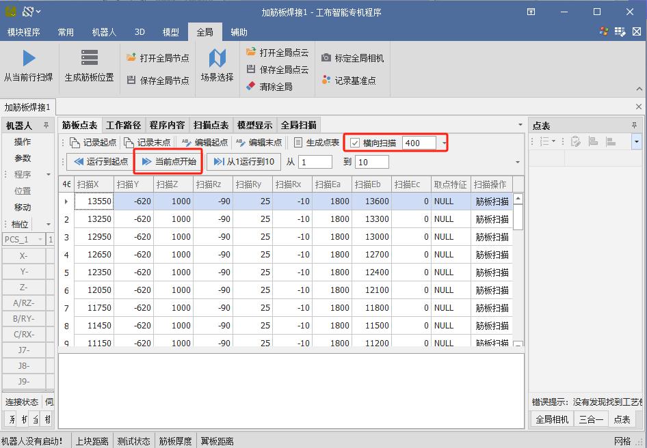Open the 工作路径 tab
Viewport: 647px width, 448px height.
[123, 125]
